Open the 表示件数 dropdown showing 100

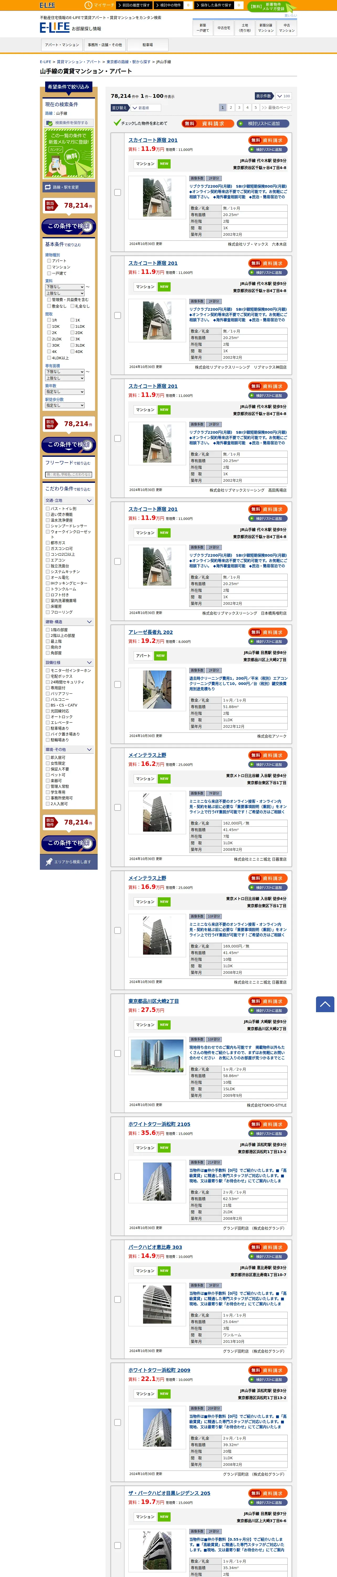(283, 96)
